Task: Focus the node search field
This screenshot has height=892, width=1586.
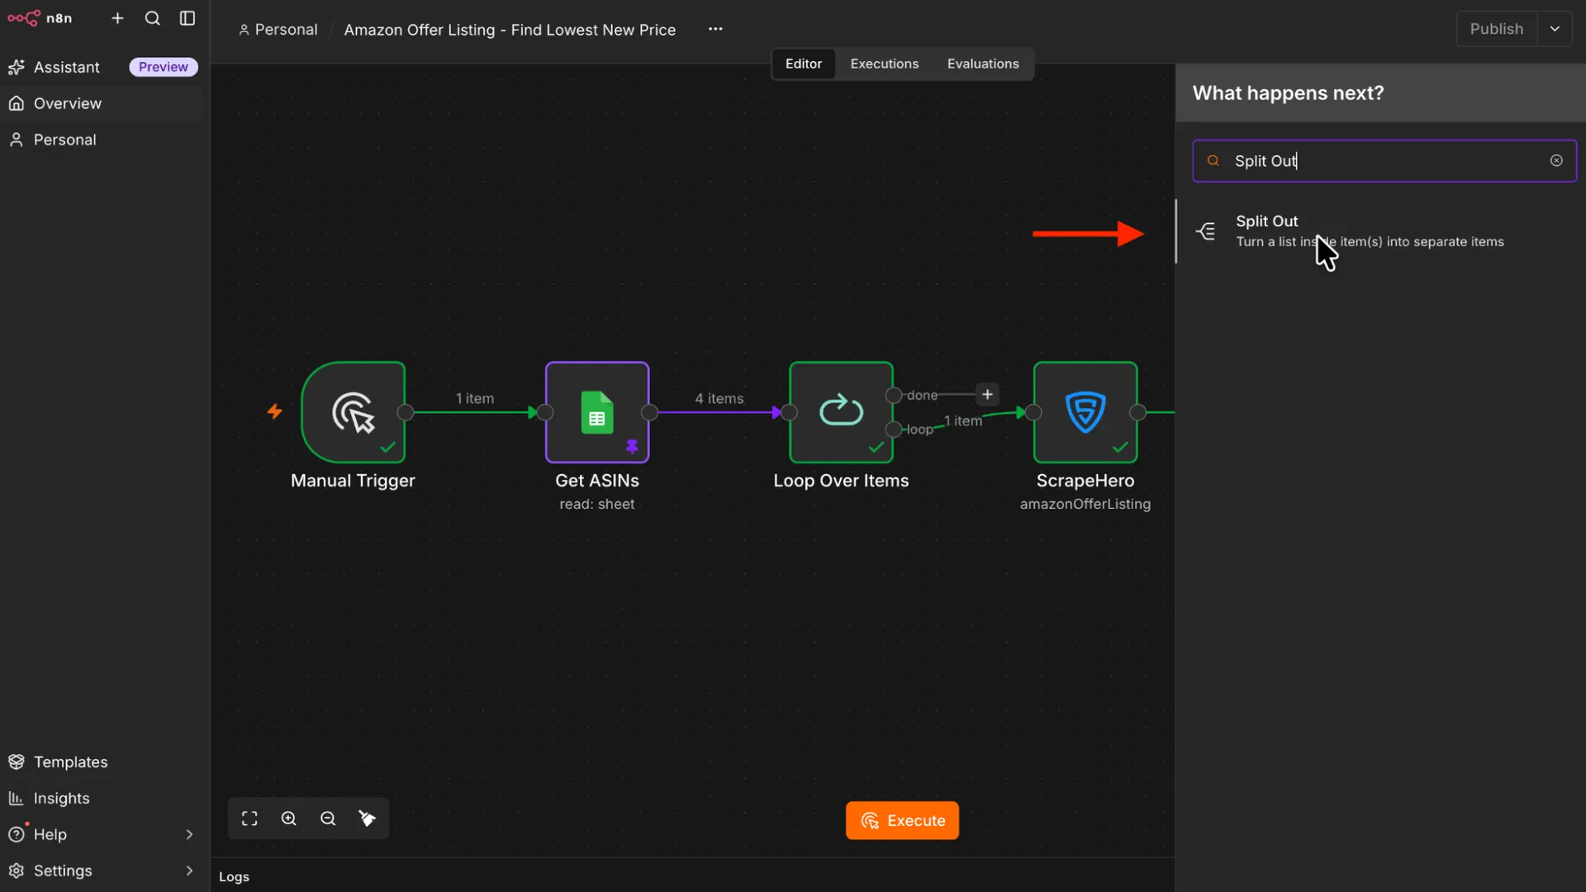Action: click(1384, 160)
